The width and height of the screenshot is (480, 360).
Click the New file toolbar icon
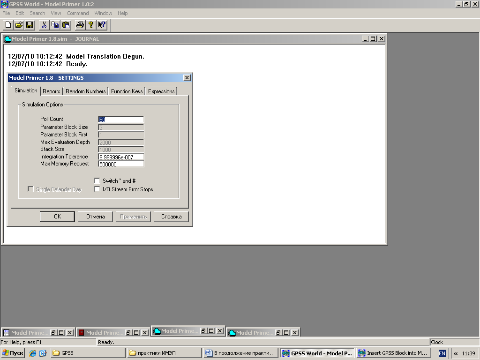8,25
